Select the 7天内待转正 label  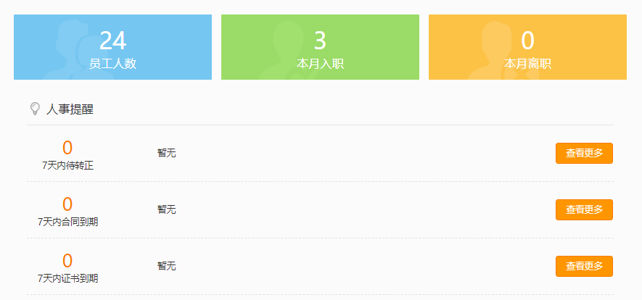click(67, 165)
